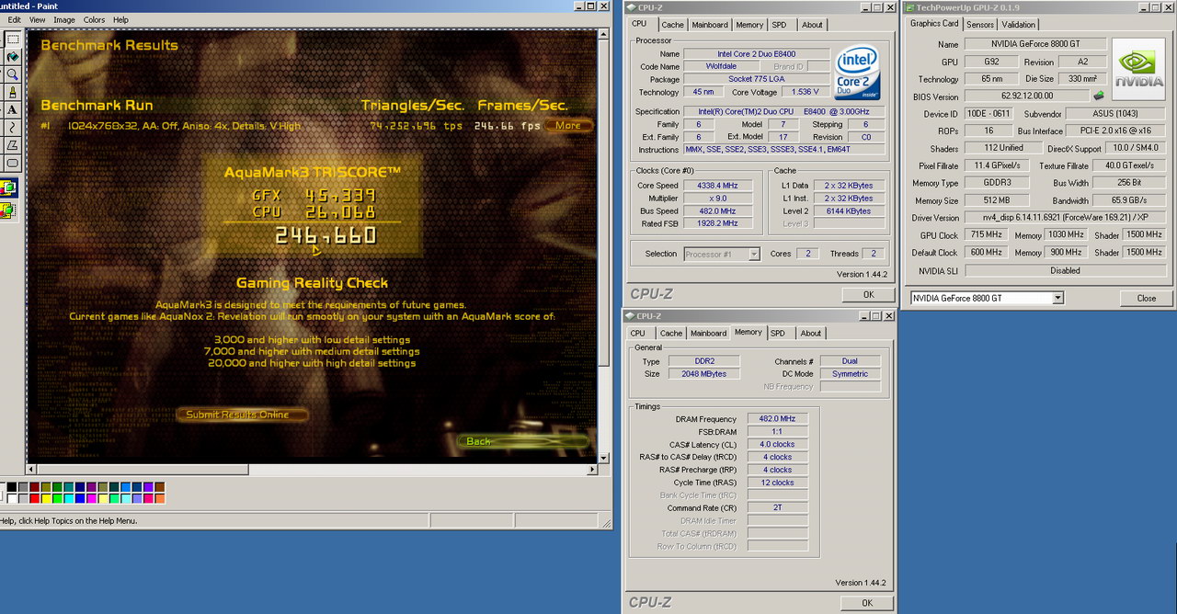
Task: Click Paint's vertical scrollbar down arrow
Action: 604,457
